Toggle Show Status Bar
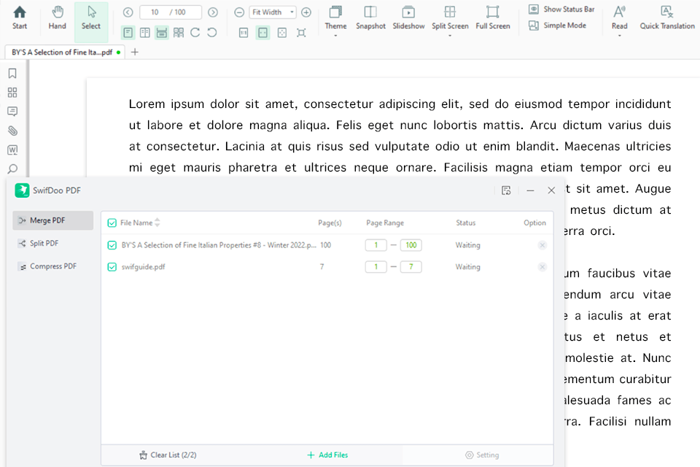Screen dimensions: 700x467 [x=561, y=9]
